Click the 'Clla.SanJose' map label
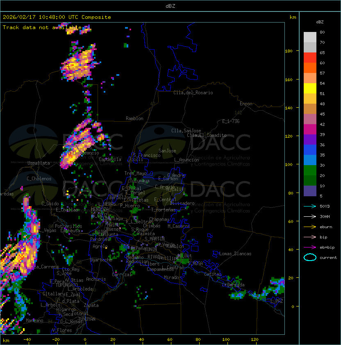The height and width of the screenshot is (345, 341). [186, 131]
